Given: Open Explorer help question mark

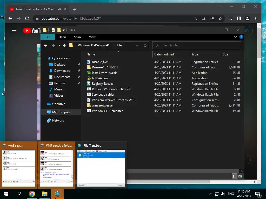Looking at the screenshot, I should click(x=241, y=37).
